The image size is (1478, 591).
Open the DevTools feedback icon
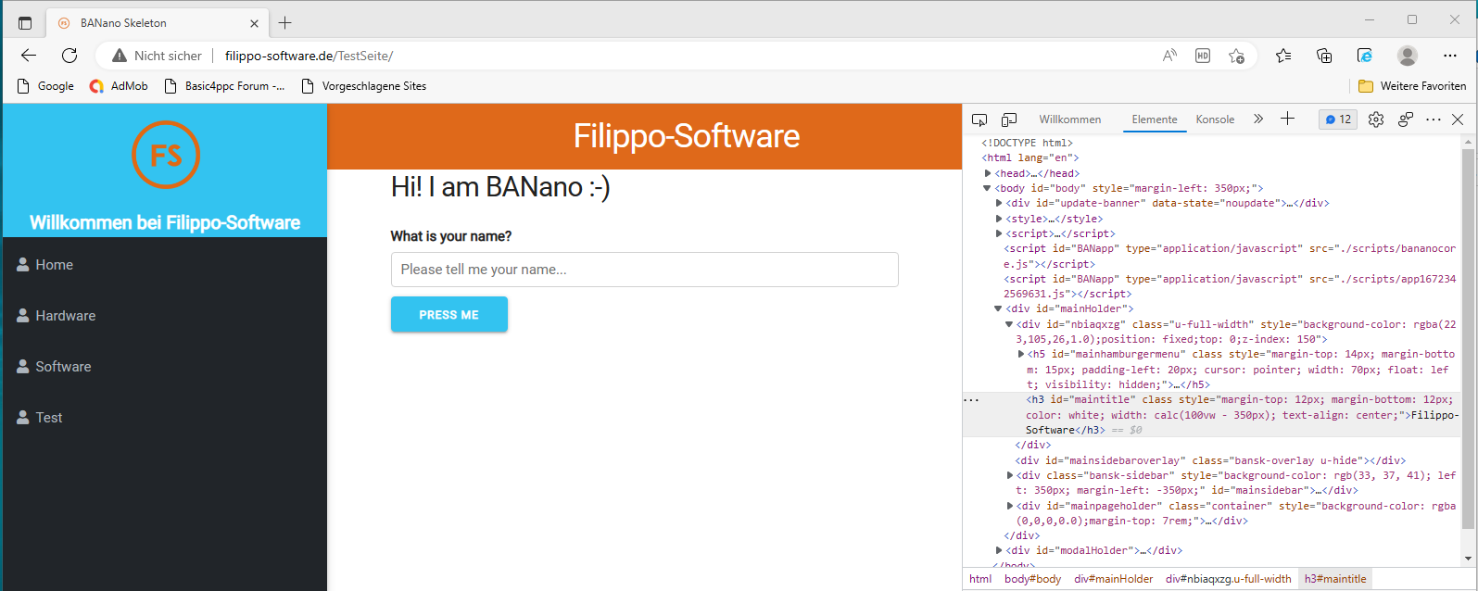[1406, 119]
